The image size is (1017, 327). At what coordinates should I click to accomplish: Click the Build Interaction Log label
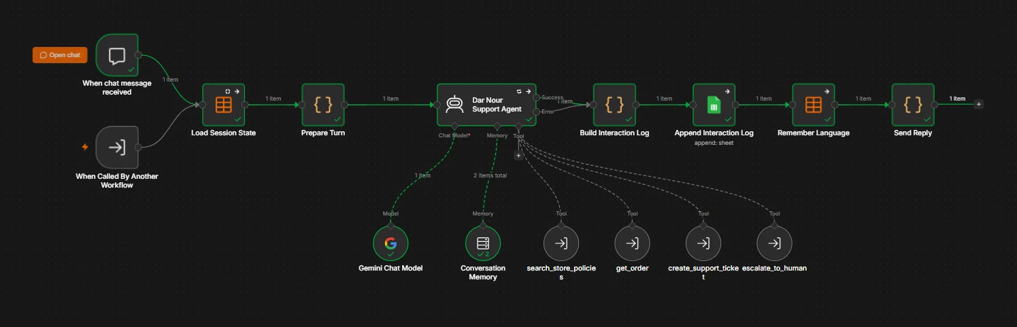tap(614, 133)
